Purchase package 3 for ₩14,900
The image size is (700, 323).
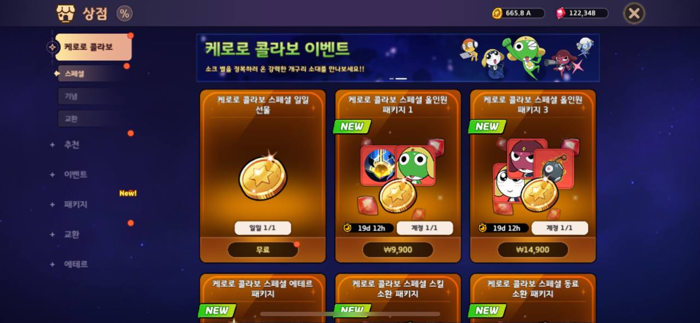(x=533, y=250)
